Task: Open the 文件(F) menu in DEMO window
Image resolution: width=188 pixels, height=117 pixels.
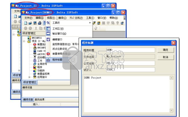Action: pyautogui.click(x=28, y=18)
